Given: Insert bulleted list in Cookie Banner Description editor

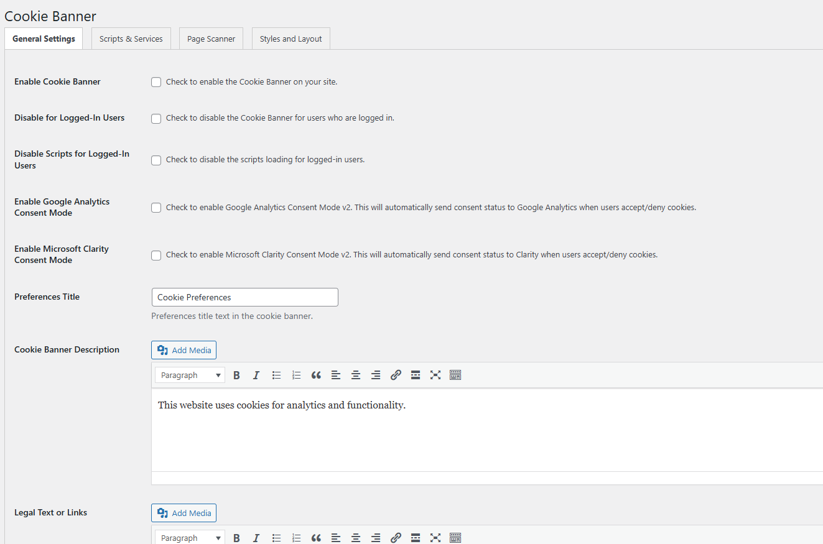Looking at the screenshot, I should pyautogui.click(x=276, y=375).
